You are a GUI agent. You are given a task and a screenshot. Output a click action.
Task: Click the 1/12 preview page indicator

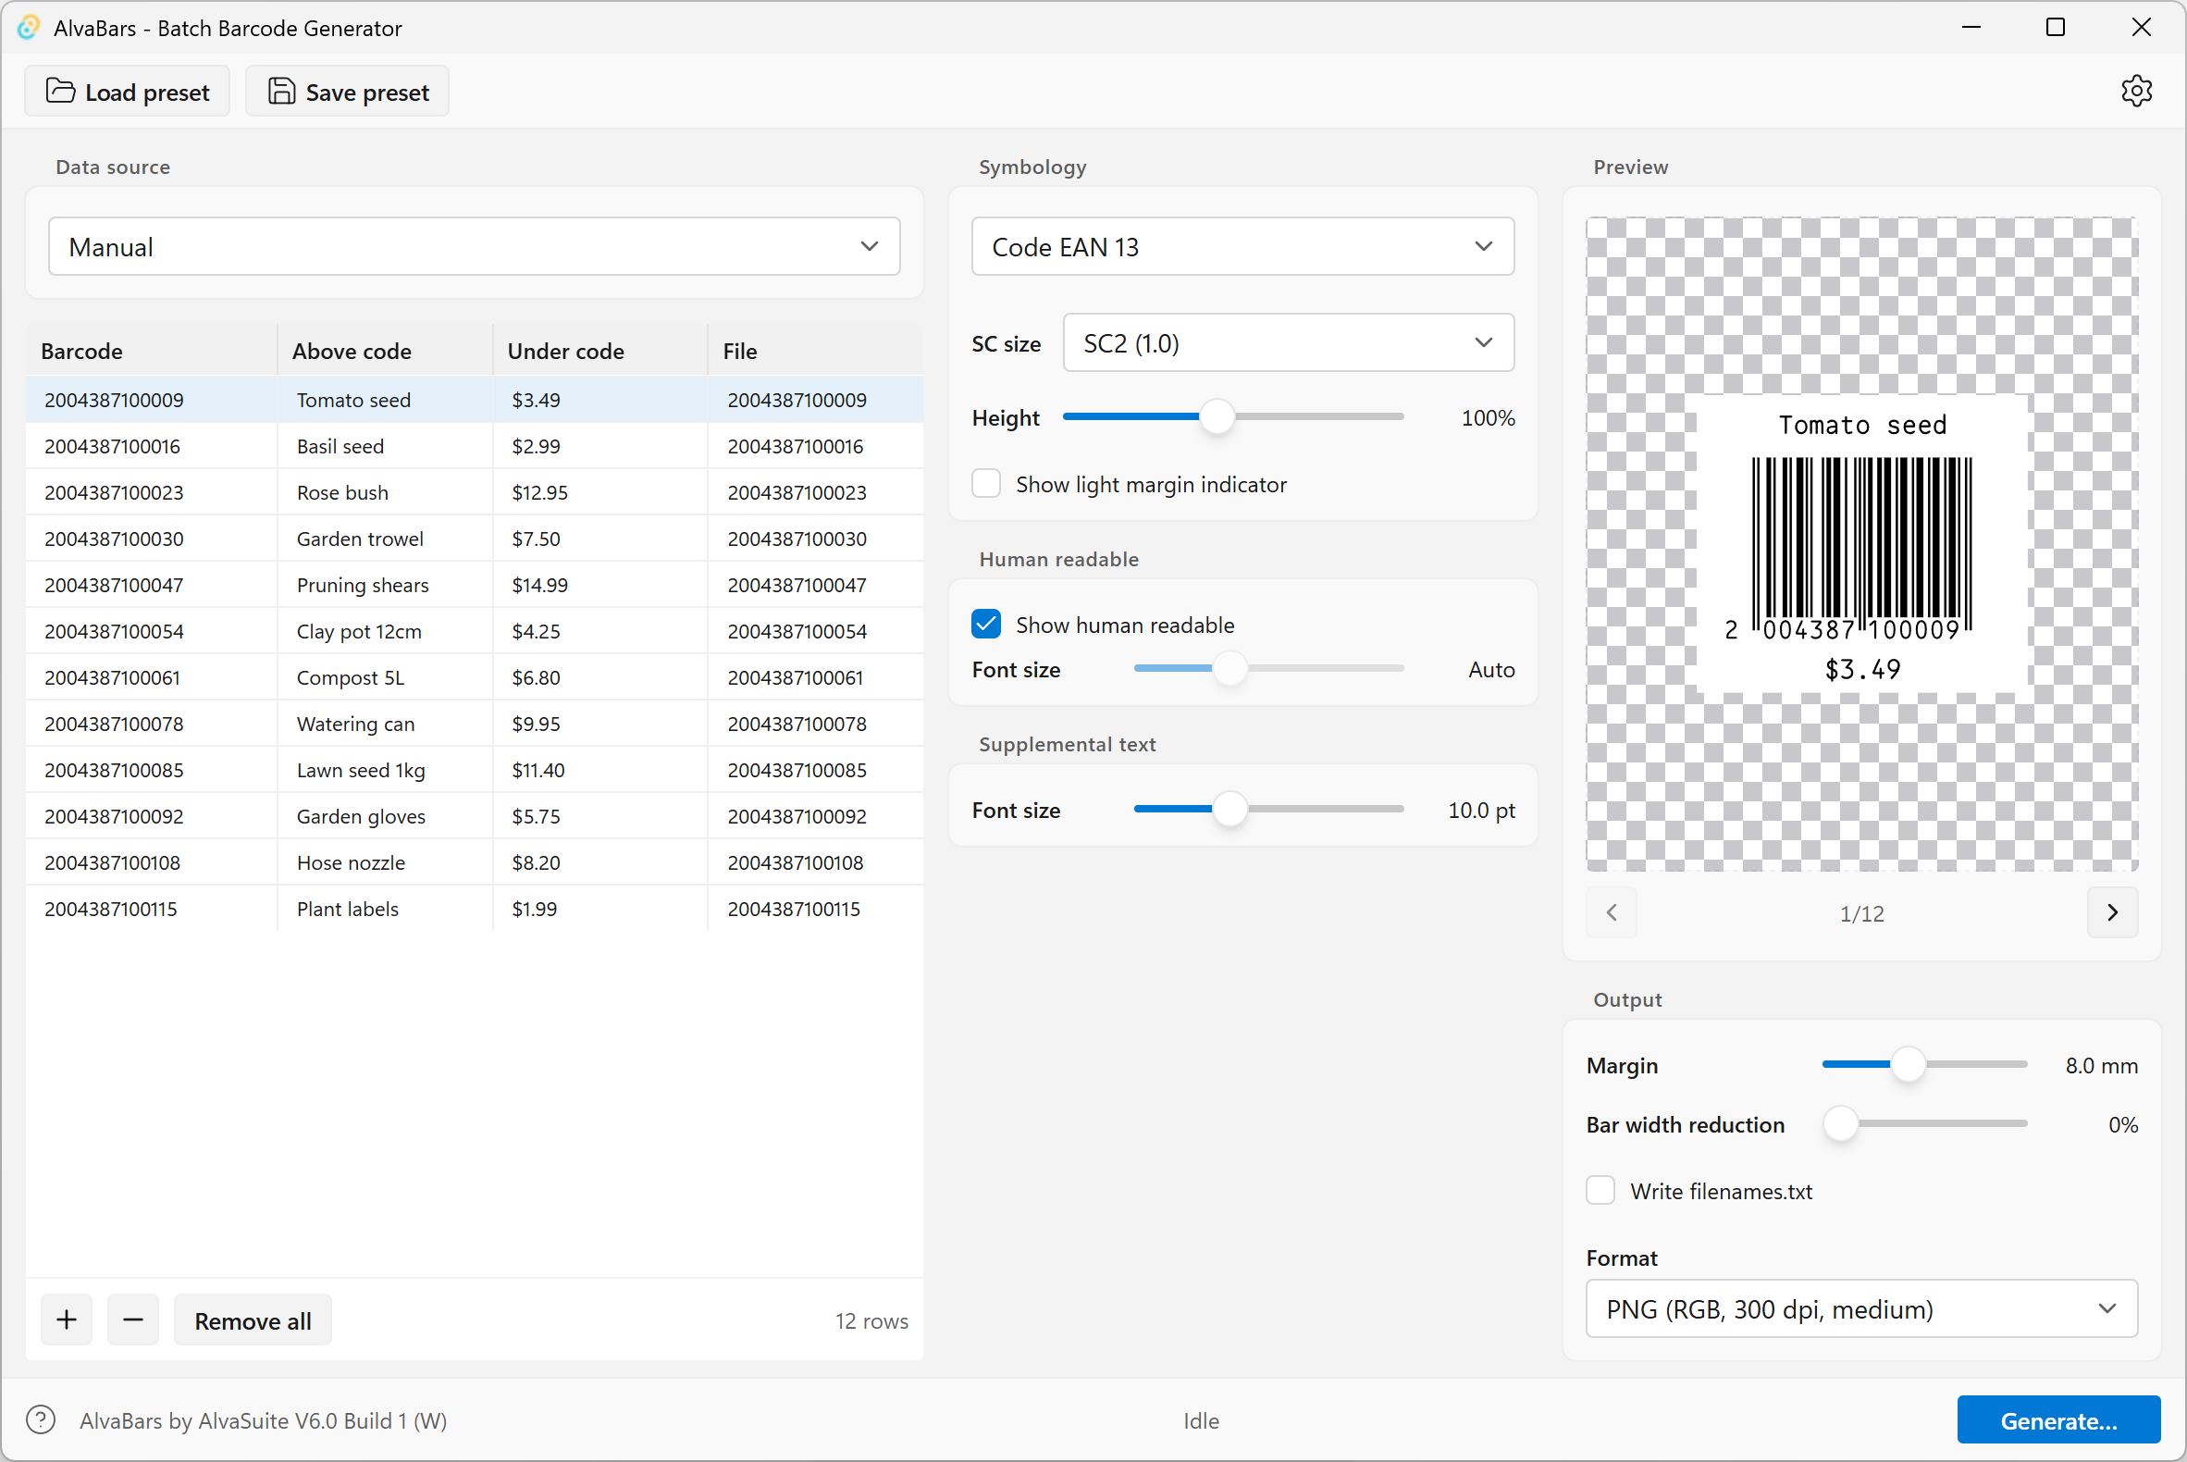(x=1861, y=912)
